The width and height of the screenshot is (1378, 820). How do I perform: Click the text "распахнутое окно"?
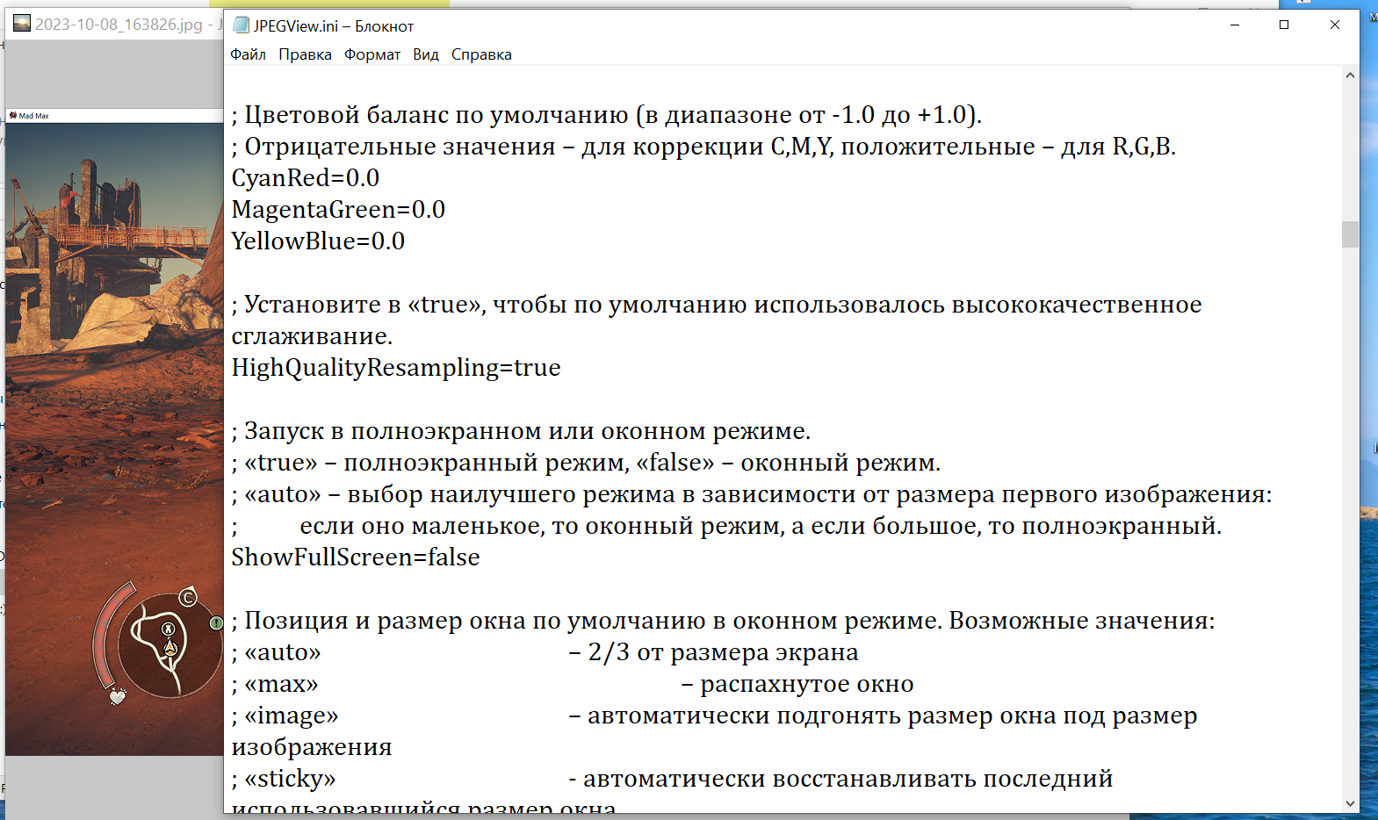point(807,684)
